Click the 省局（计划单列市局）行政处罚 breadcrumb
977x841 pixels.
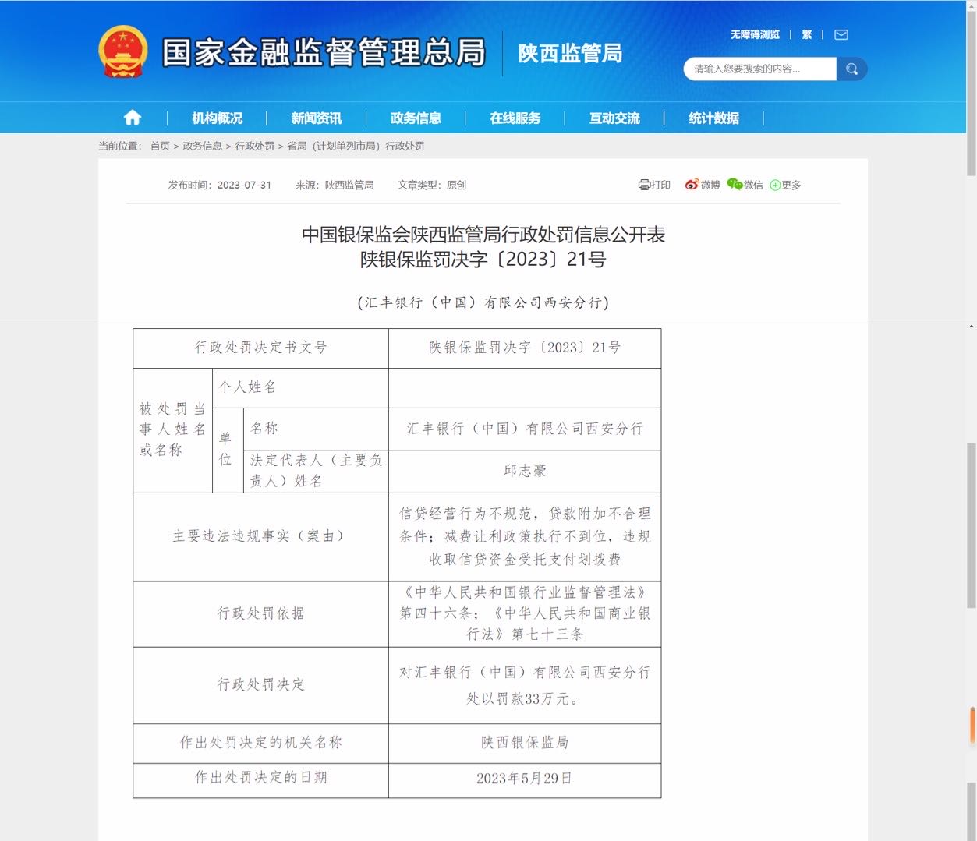[356, 146]
